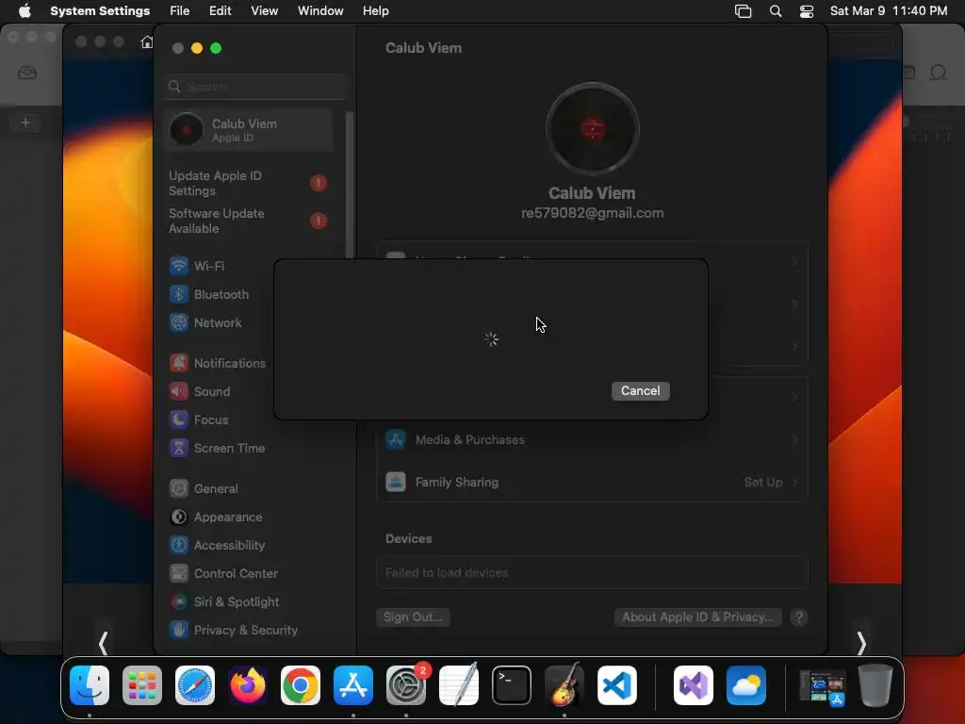
Task: Click the Media & Purchases App Store icon
Action: (x=396, y=439)
